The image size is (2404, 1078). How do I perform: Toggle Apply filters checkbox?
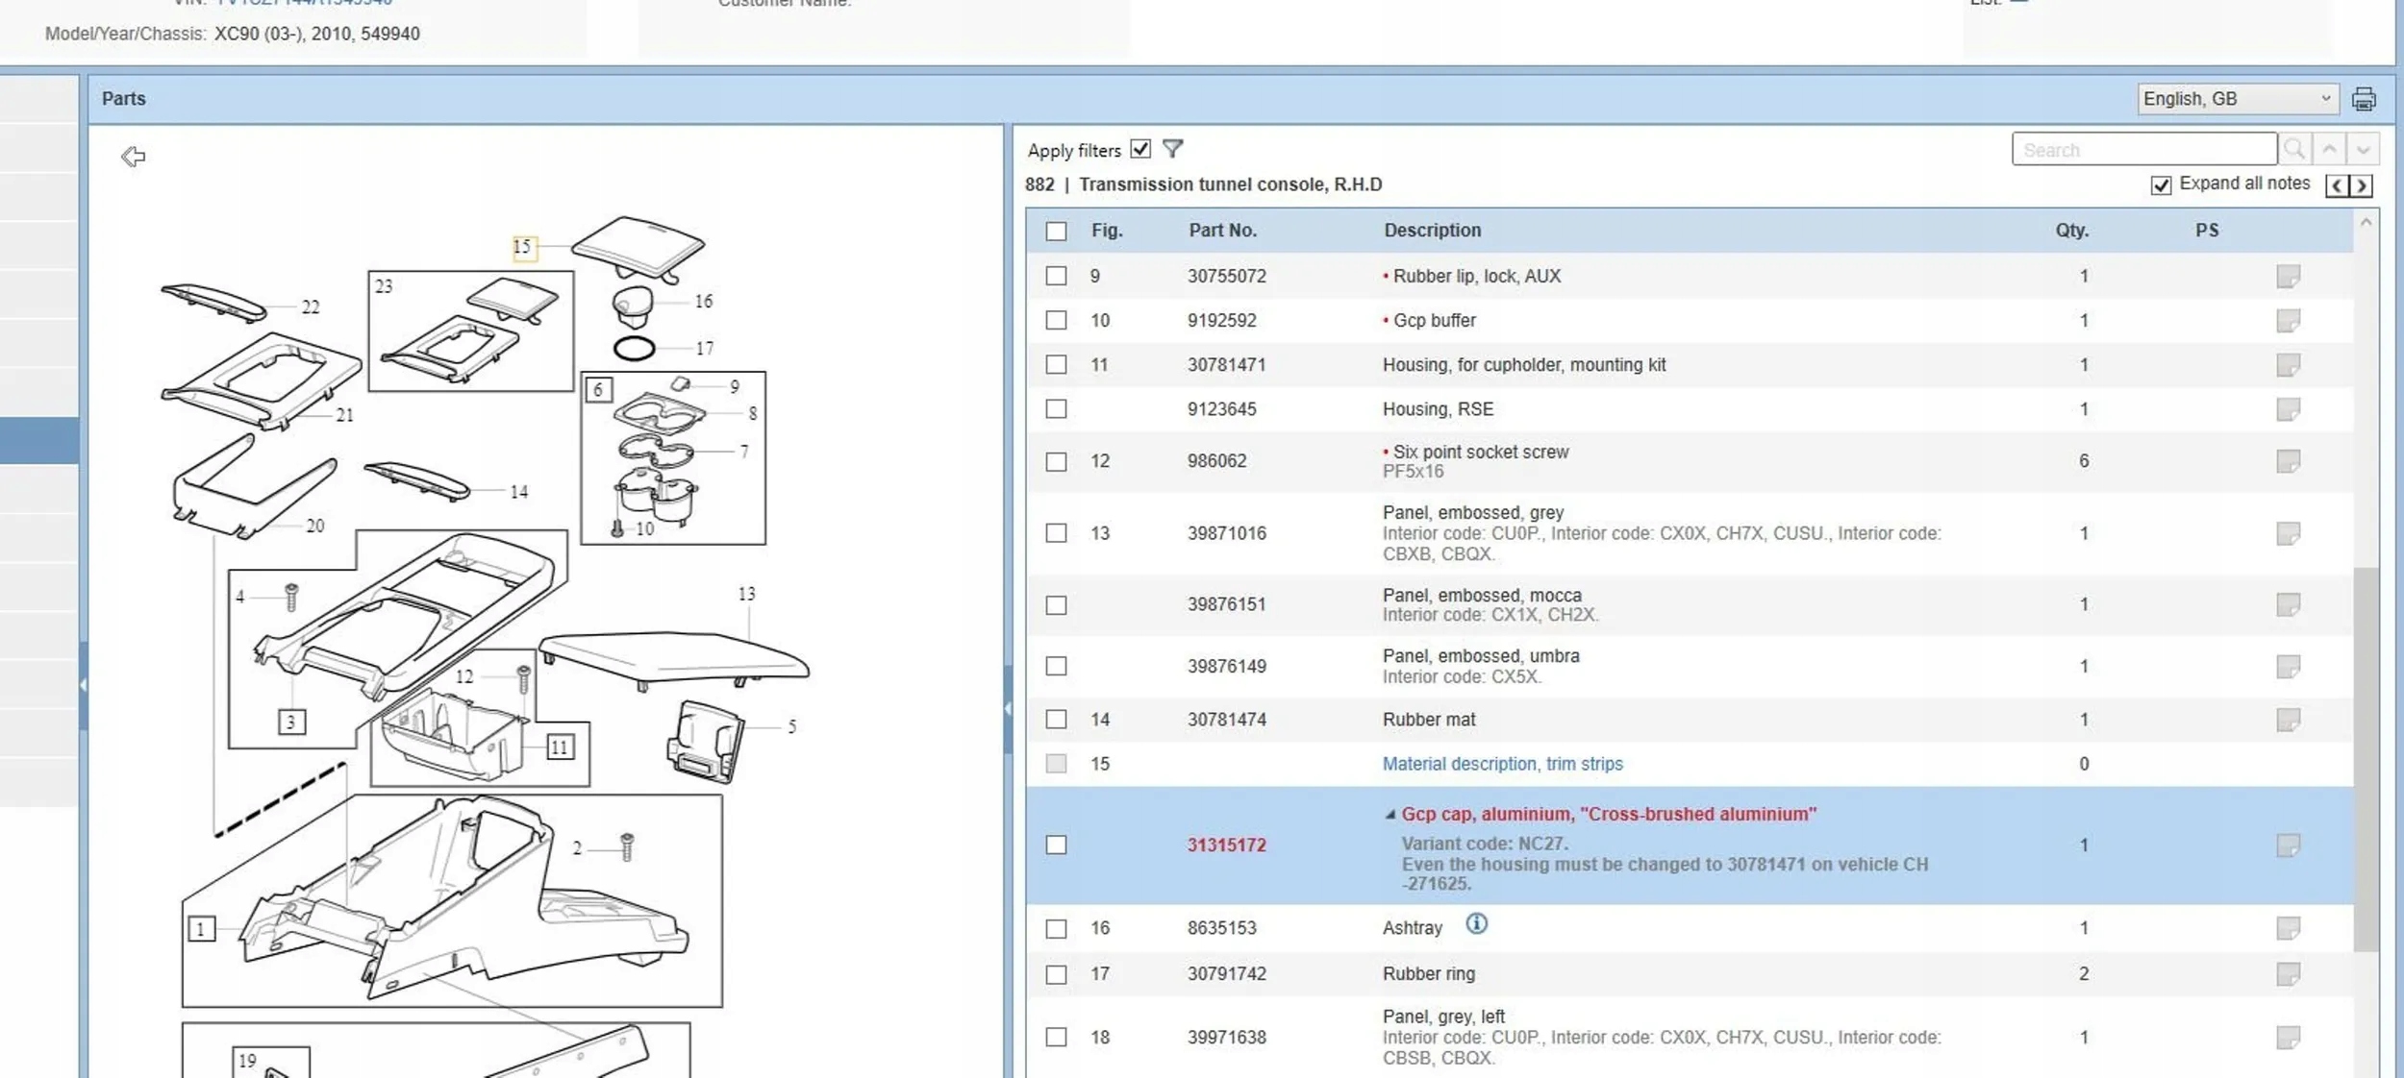pyautogui.click(x=1140, y=149)
